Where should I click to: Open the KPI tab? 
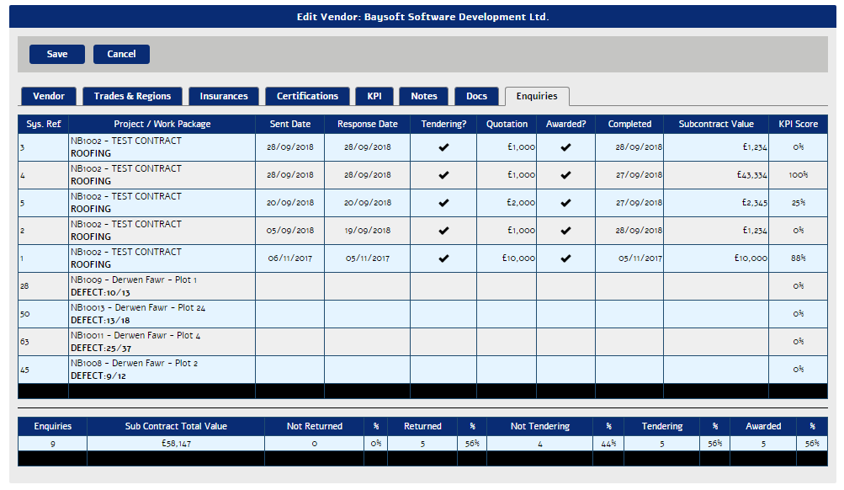[374, 96]
